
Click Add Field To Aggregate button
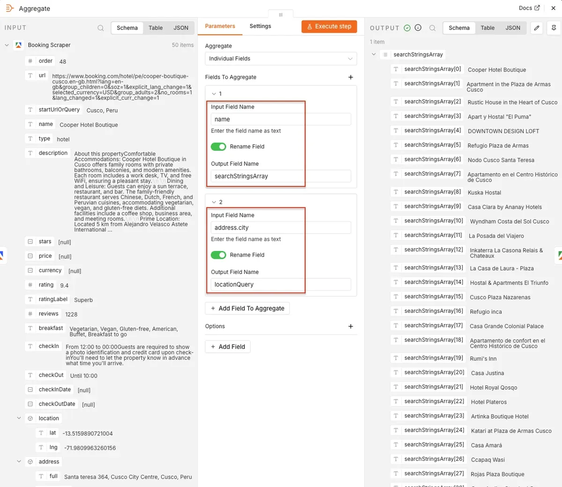pyautogui.click(x=248, y=308)
